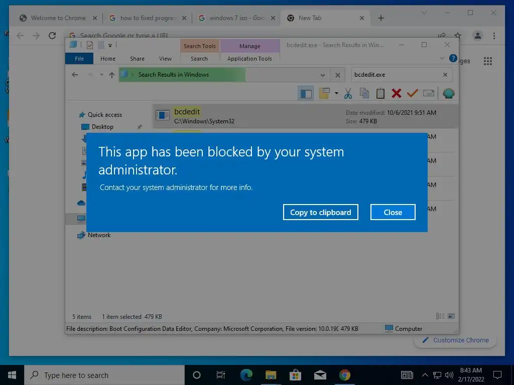Reload the page in Chrome
514x385 pixels.
(52, 36)
